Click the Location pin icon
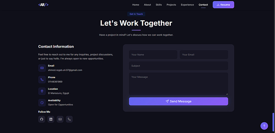This screenshot has height=133, width=275. (x=42, y=91)
